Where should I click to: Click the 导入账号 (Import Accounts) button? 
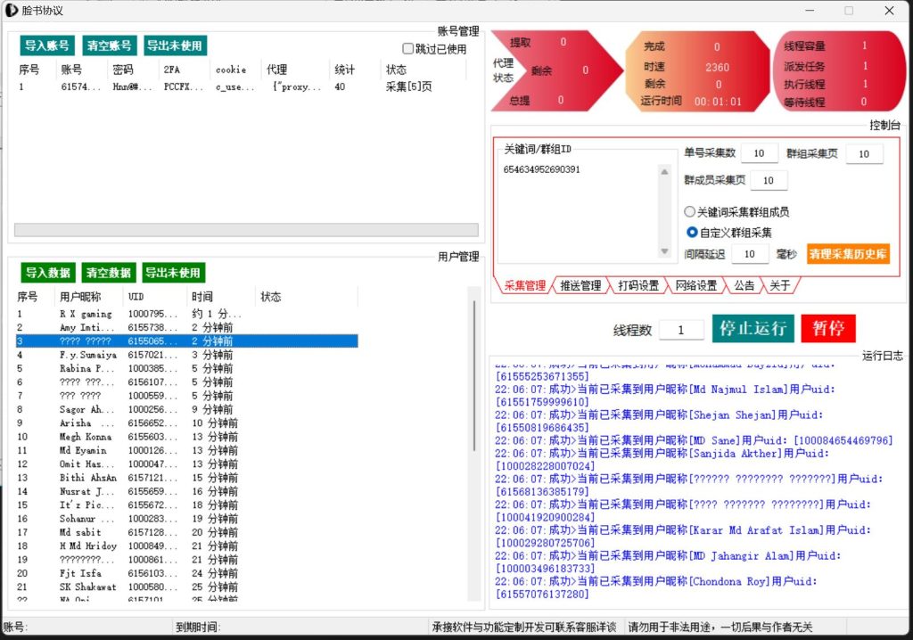point(46,45)
